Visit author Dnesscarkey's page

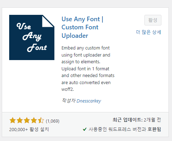89,101
